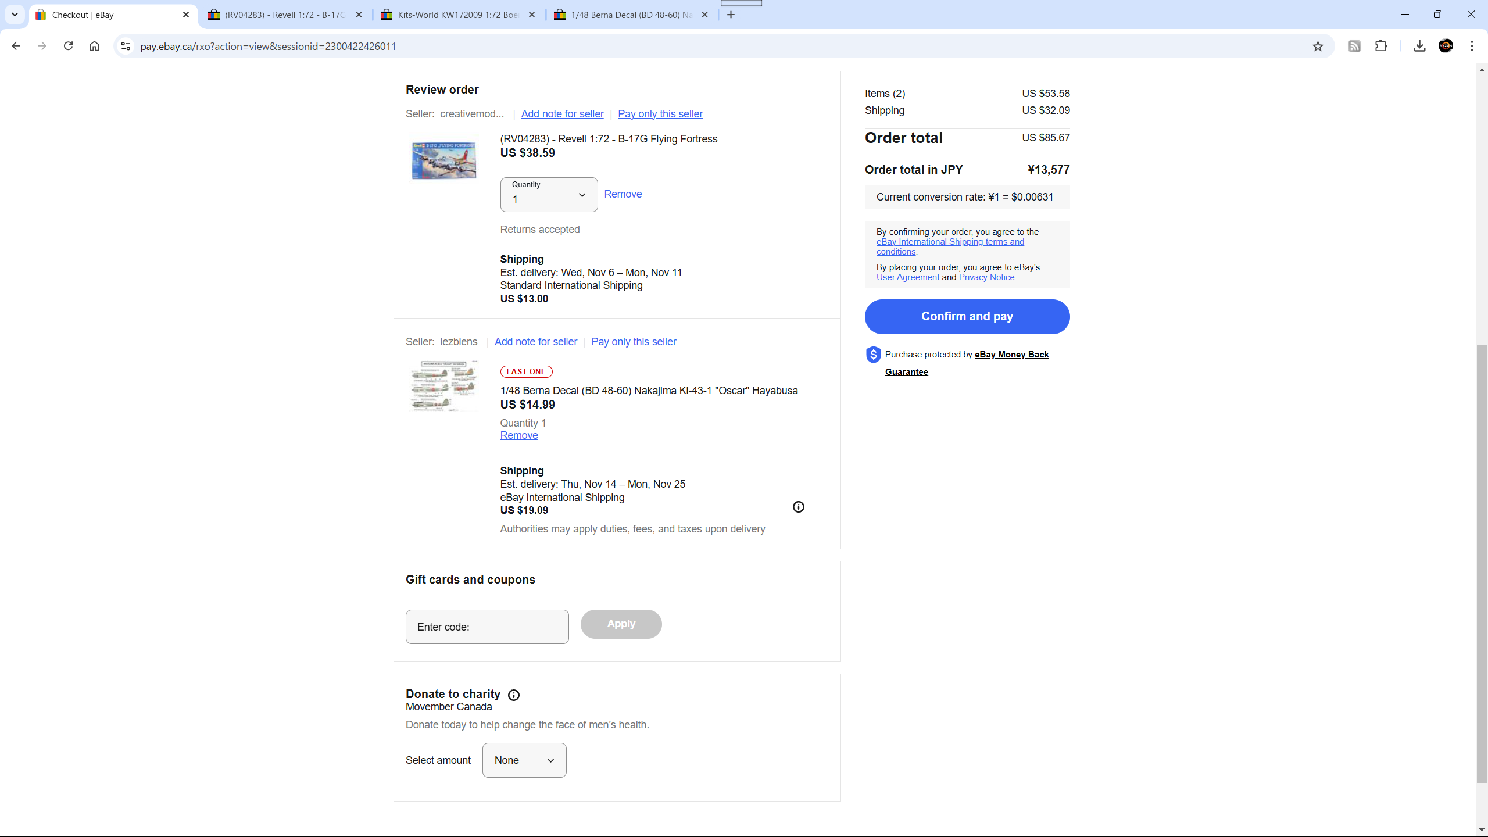Close the Checkout eBay tab
This screenshot has width=1488, height=837.
pyautogui.click(x=186, y=15)
